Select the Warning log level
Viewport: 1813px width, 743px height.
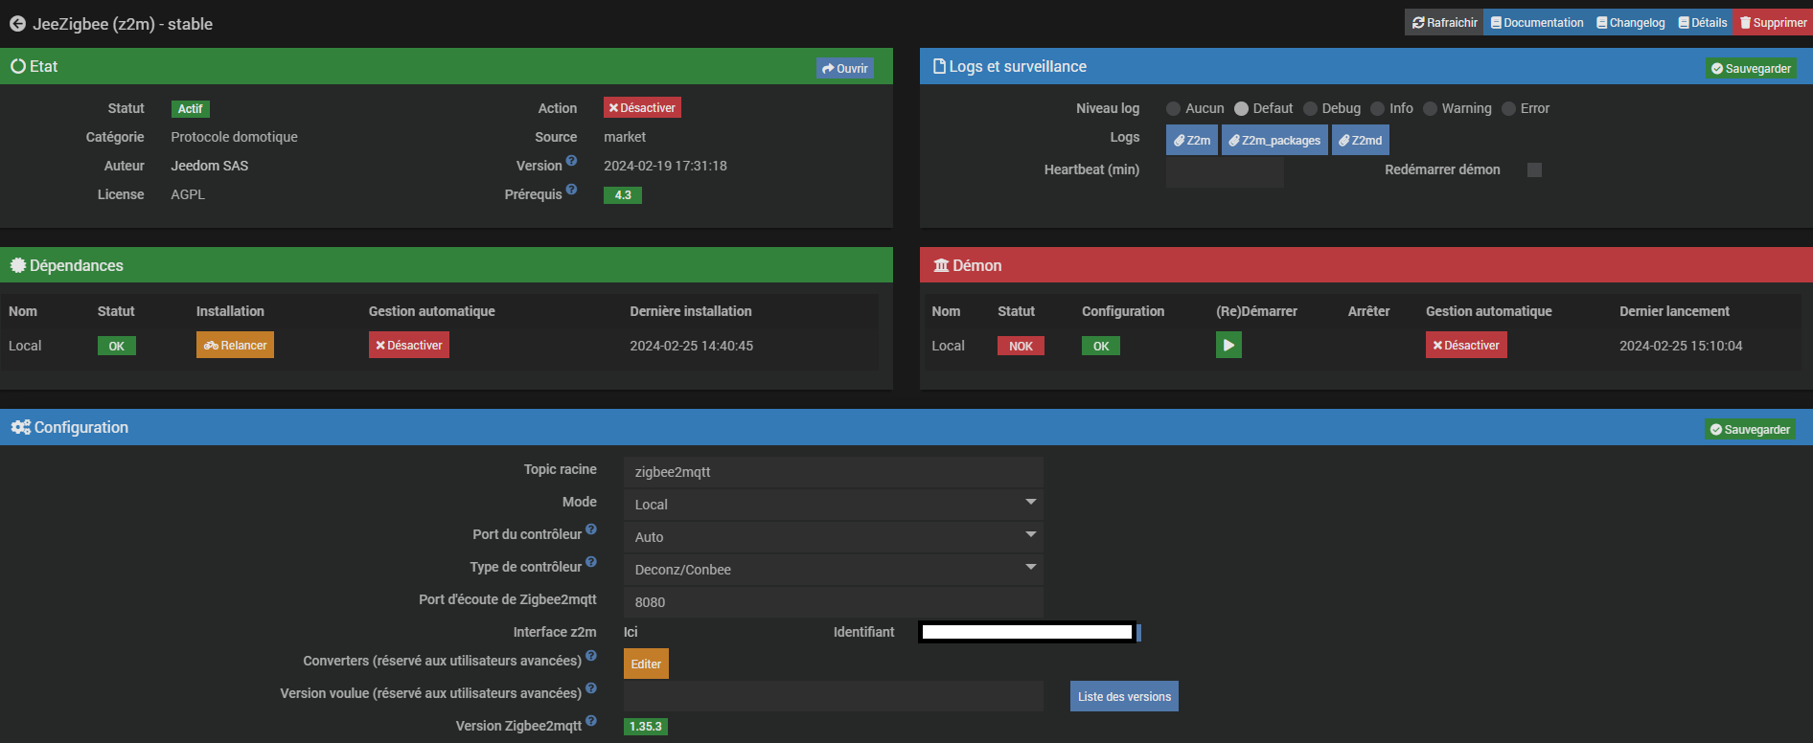click(1431, 109)
